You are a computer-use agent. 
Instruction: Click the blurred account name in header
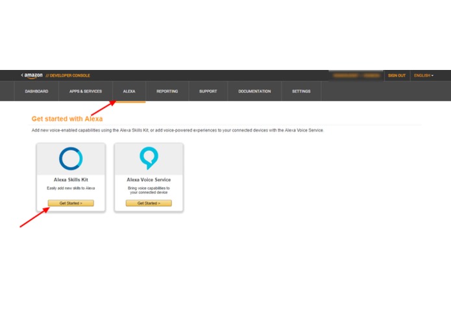click(x=356, y=76)
